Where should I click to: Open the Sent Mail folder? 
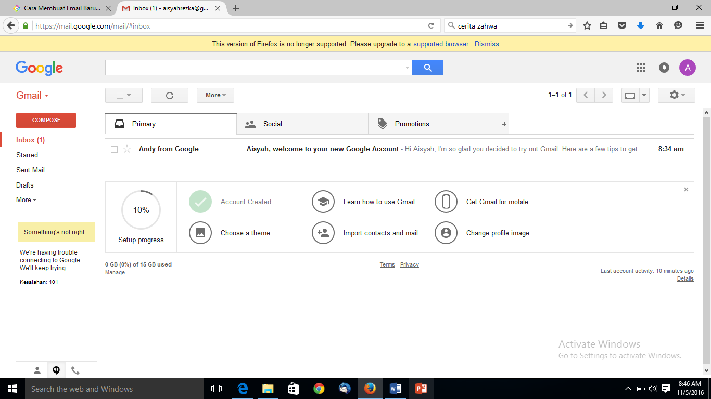click(x=30, y=170)
